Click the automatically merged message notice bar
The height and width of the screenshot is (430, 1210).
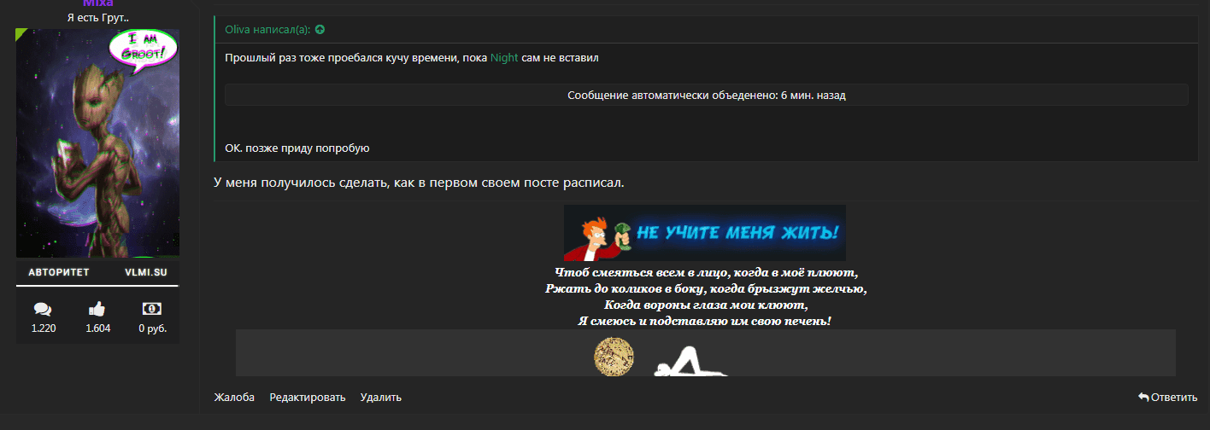point(706,96)
